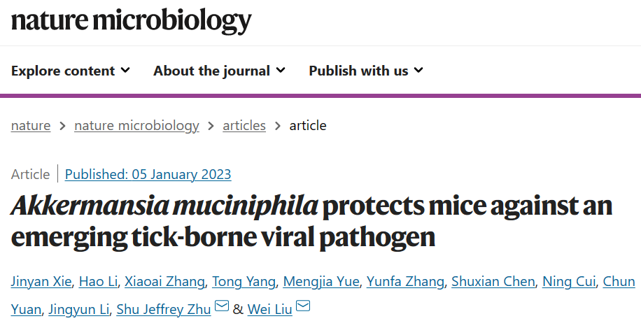Open author Jinyan Xie's details

(40, 282)
